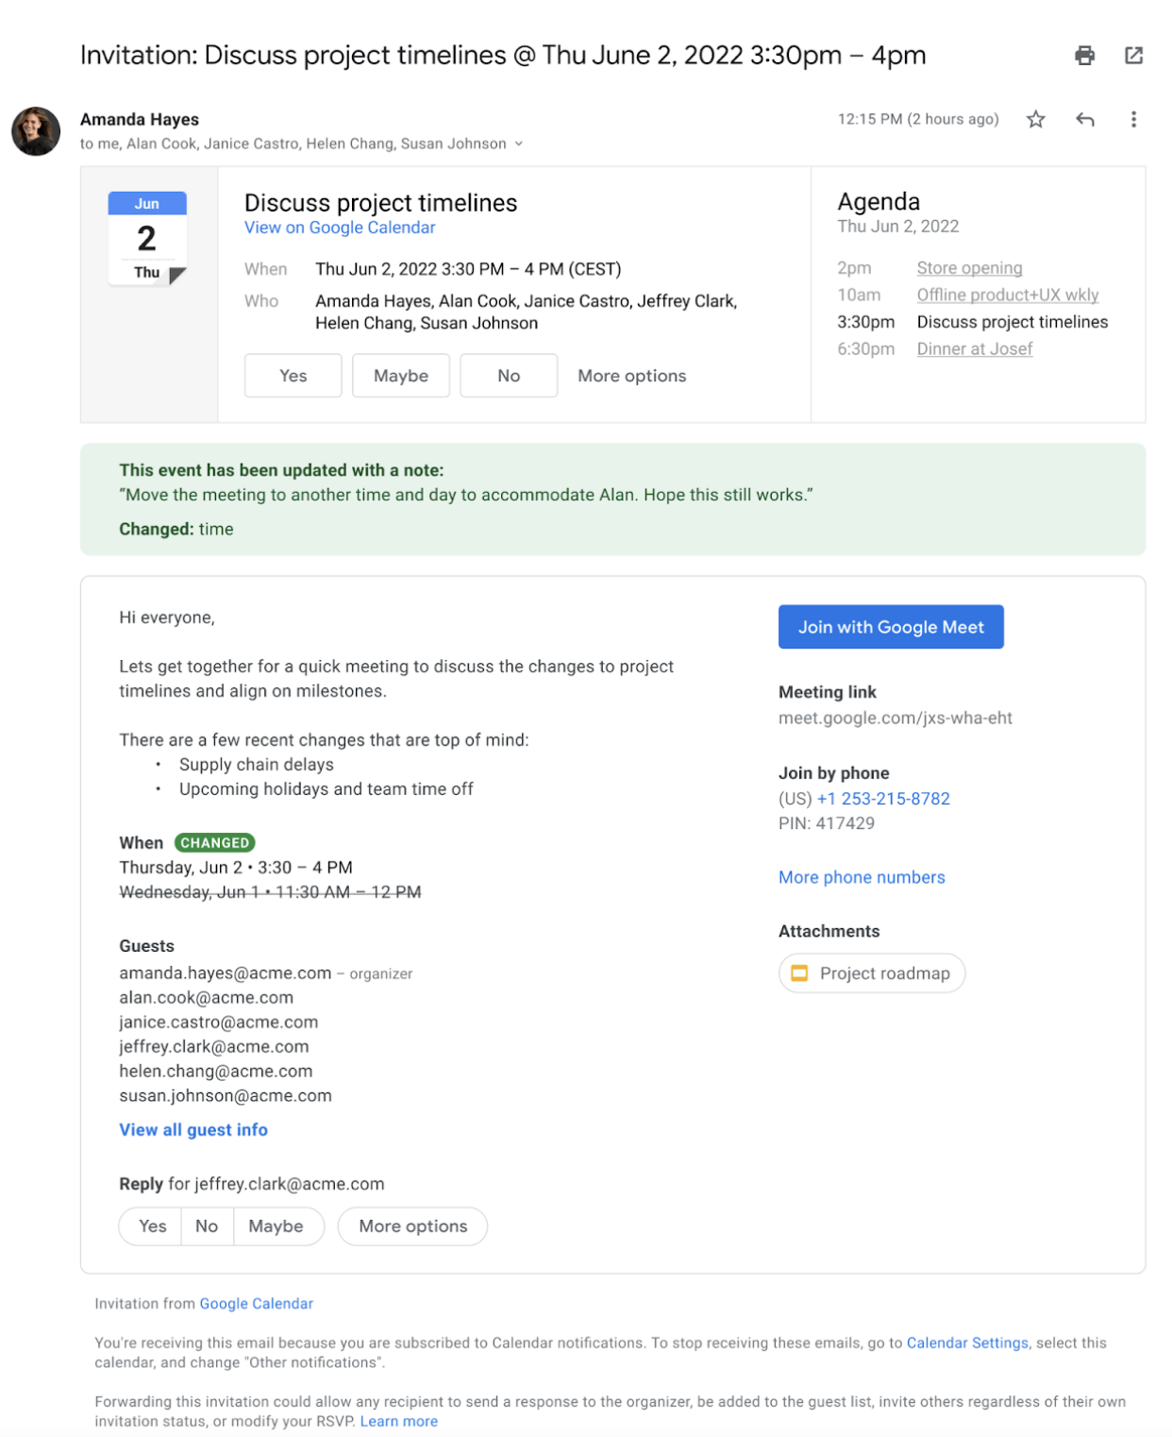RSVP Yes to the meeting invitation
Viewport: 1172px width, 1437px height.
[x=293, y=375]
